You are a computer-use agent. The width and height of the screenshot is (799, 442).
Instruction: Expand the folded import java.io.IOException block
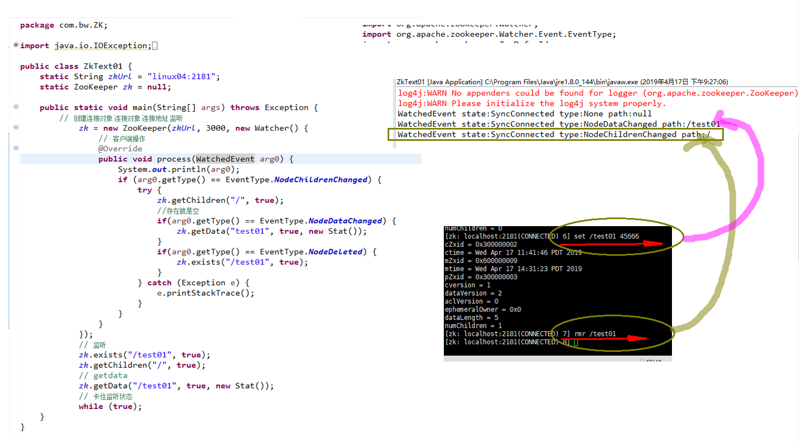pos(16,45)
